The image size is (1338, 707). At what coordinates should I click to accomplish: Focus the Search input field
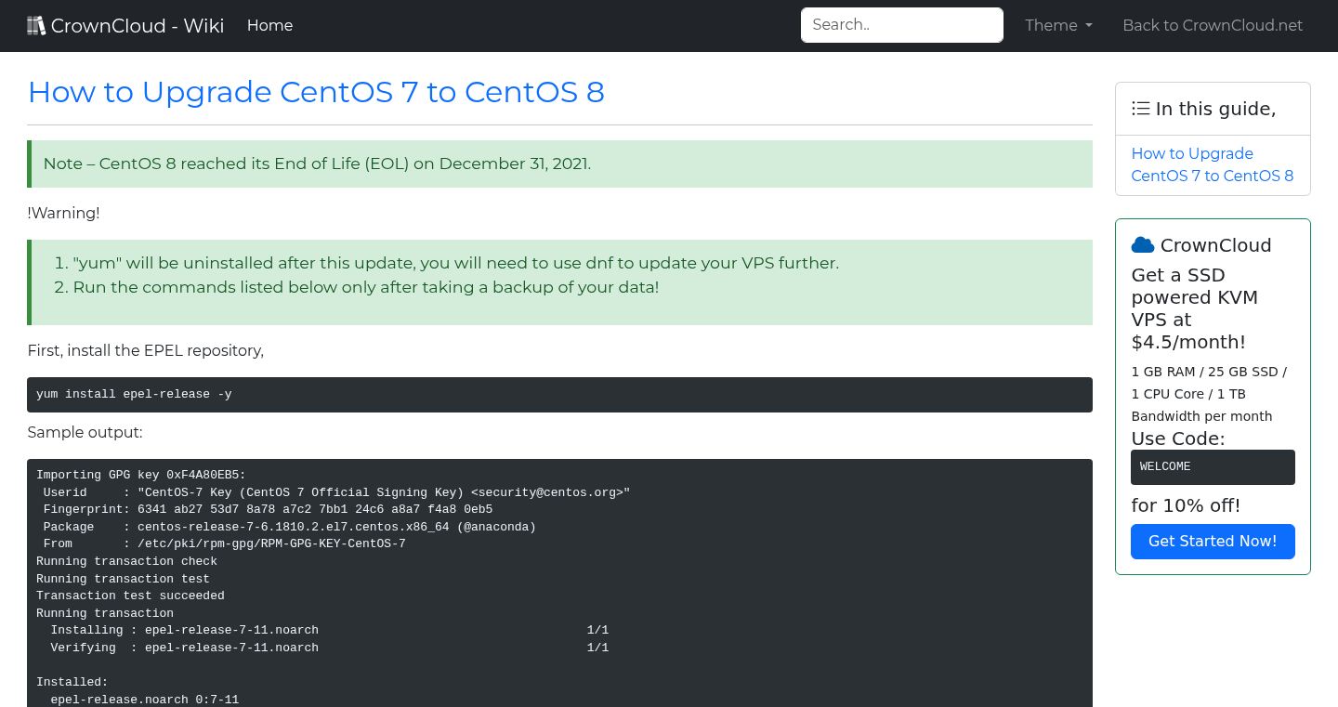(x=901, y=25)
